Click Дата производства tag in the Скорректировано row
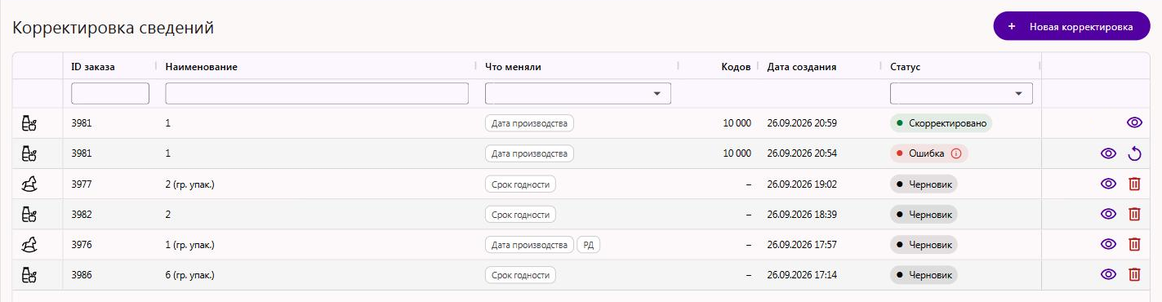Image resolution: width=1162 pixels, height=302 pixels. [529, 123]
